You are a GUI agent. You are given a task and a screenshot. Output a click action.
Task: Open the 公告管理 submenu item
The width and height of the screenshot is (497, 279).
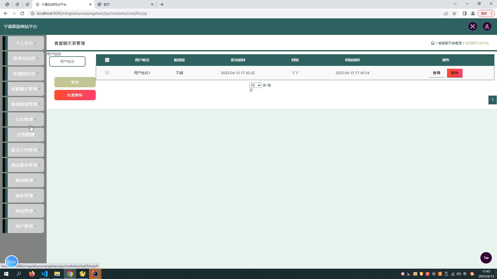pos(26,135)
